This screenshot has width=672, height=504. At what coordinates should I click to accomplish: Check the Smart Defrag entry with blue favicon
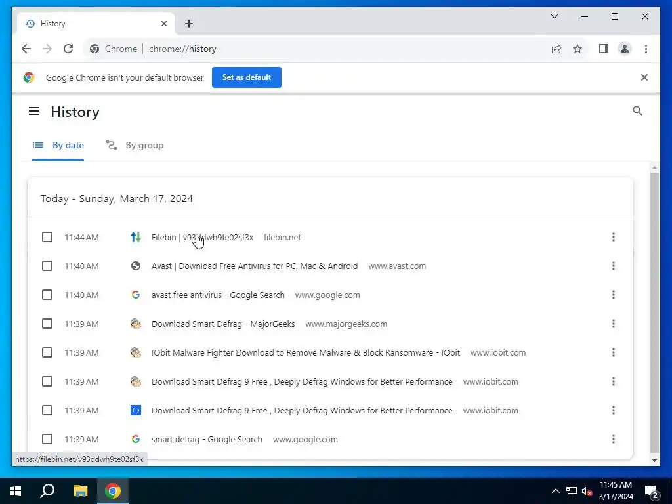coord(47,411)
